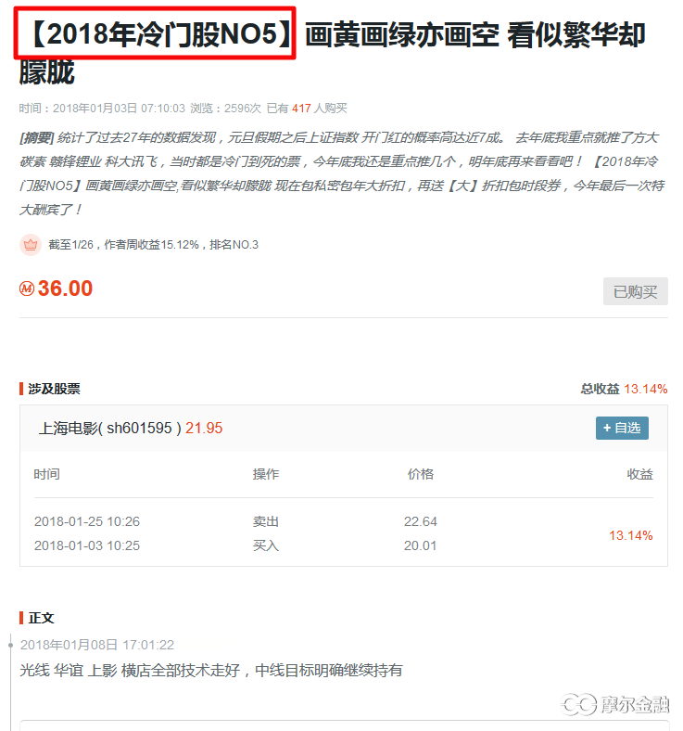This screenshot has width=683, height=731.
Task: Click ranking text 截至1/26，作者周收益15.12%
Action: (124, 245)
